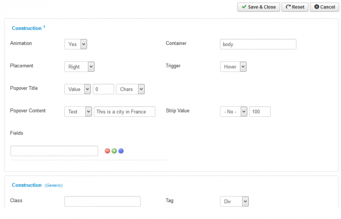Open the Placement Right dropdown

click(79, 66)
